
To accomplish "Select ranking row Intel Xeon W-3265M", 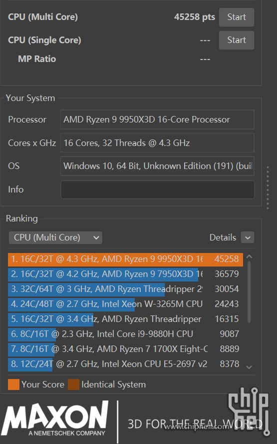I will click(x=125, y=304).
